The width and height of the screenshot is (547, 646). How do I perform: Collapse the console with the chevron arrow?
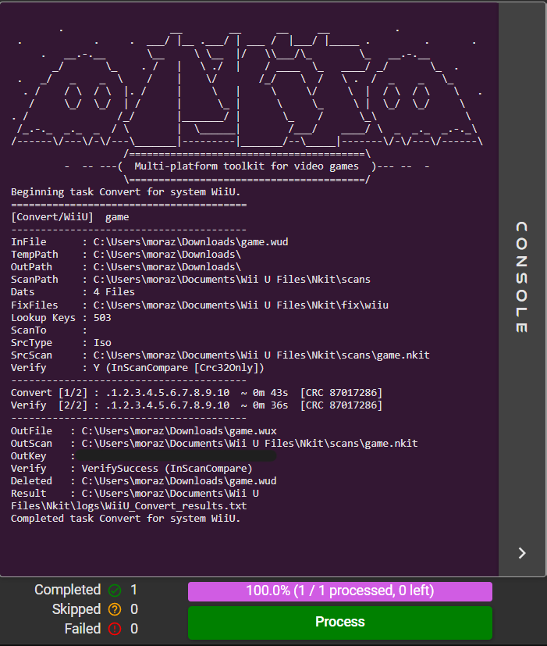(x=522, y=553)
